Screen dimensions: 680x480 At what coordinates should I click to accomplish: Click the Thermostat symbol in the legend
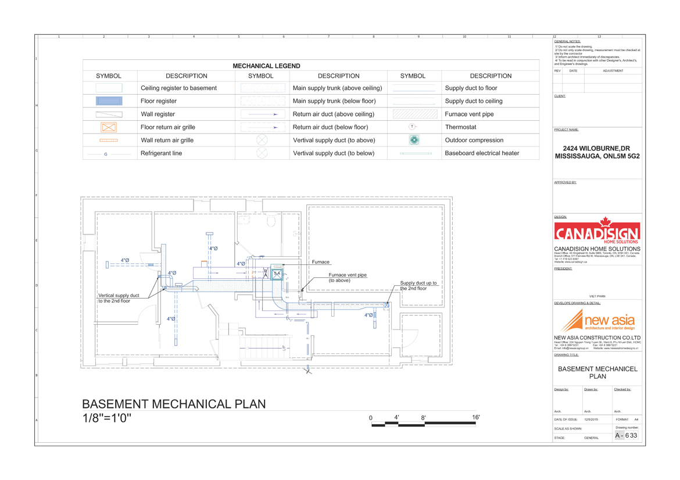click(412, 127)
